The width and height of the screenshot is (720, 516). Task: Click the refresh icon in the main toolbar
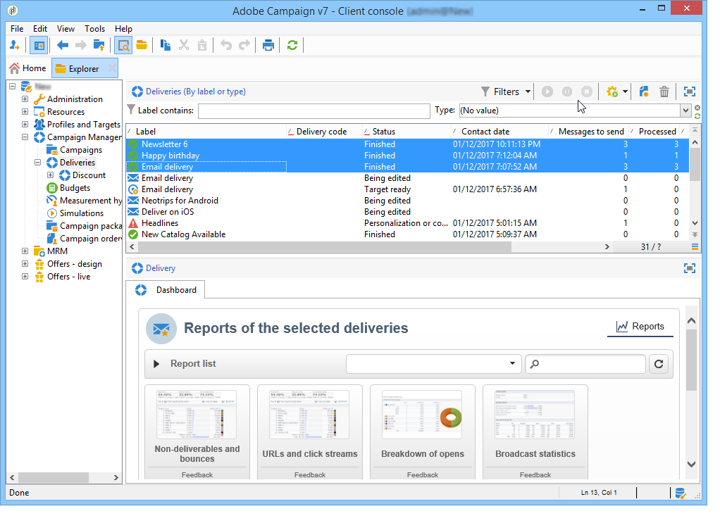click(x=292, y=46)
